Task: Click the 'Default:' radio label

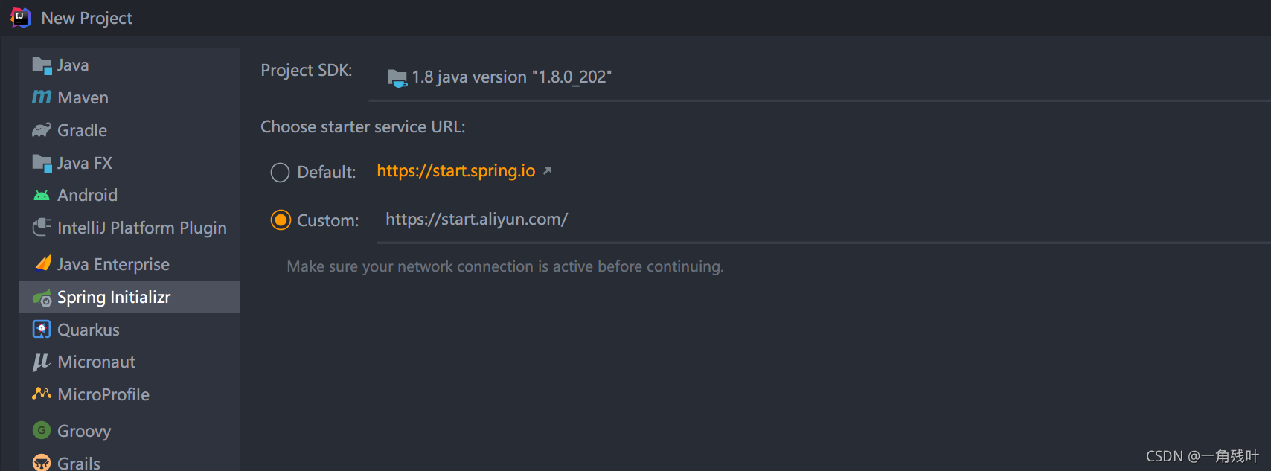Action: (327, 173)
